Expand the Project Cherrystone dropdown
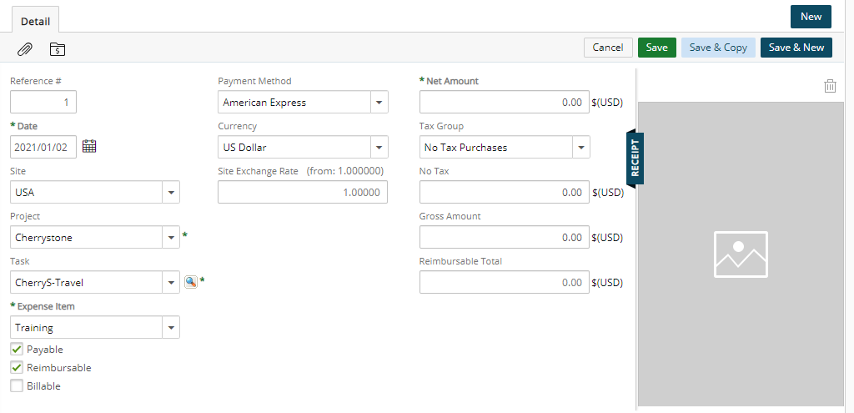The width and height of the screenshot is (854, 413). [171, 238]
